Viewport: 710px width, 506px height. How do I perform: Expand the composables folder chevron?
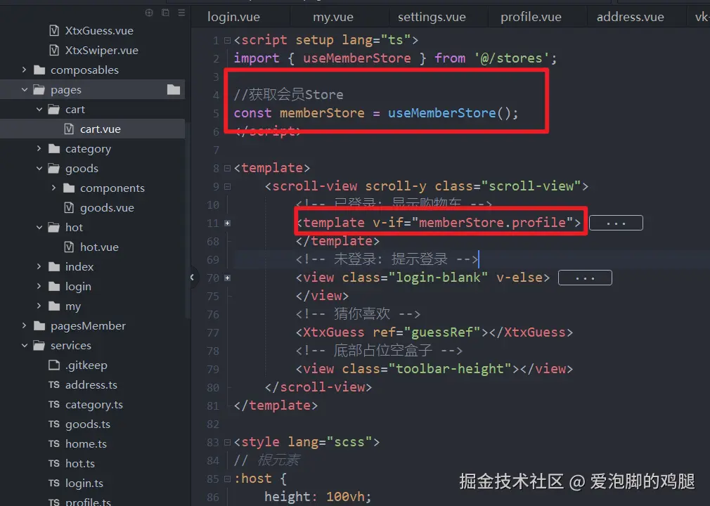click(x=24, y=70)
